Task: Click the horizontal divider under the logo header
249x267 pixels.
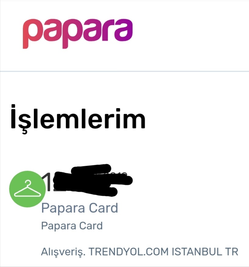Action: (x=124, y=71)
